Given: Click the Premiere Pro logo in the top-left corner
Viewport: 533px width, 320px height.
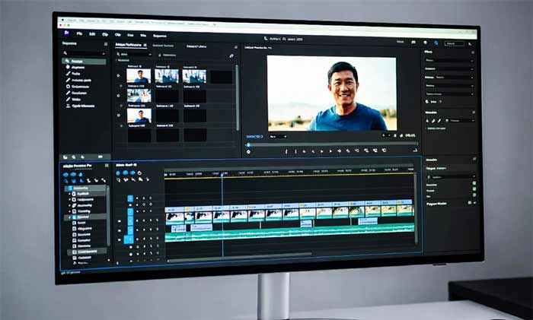Looking at the screenshot, I should [67, 33].
